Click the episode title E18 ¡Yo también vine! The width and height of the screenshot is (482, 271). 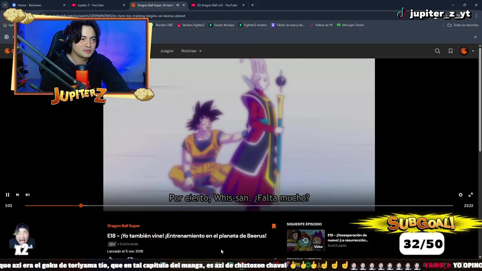tap(187, 236)
